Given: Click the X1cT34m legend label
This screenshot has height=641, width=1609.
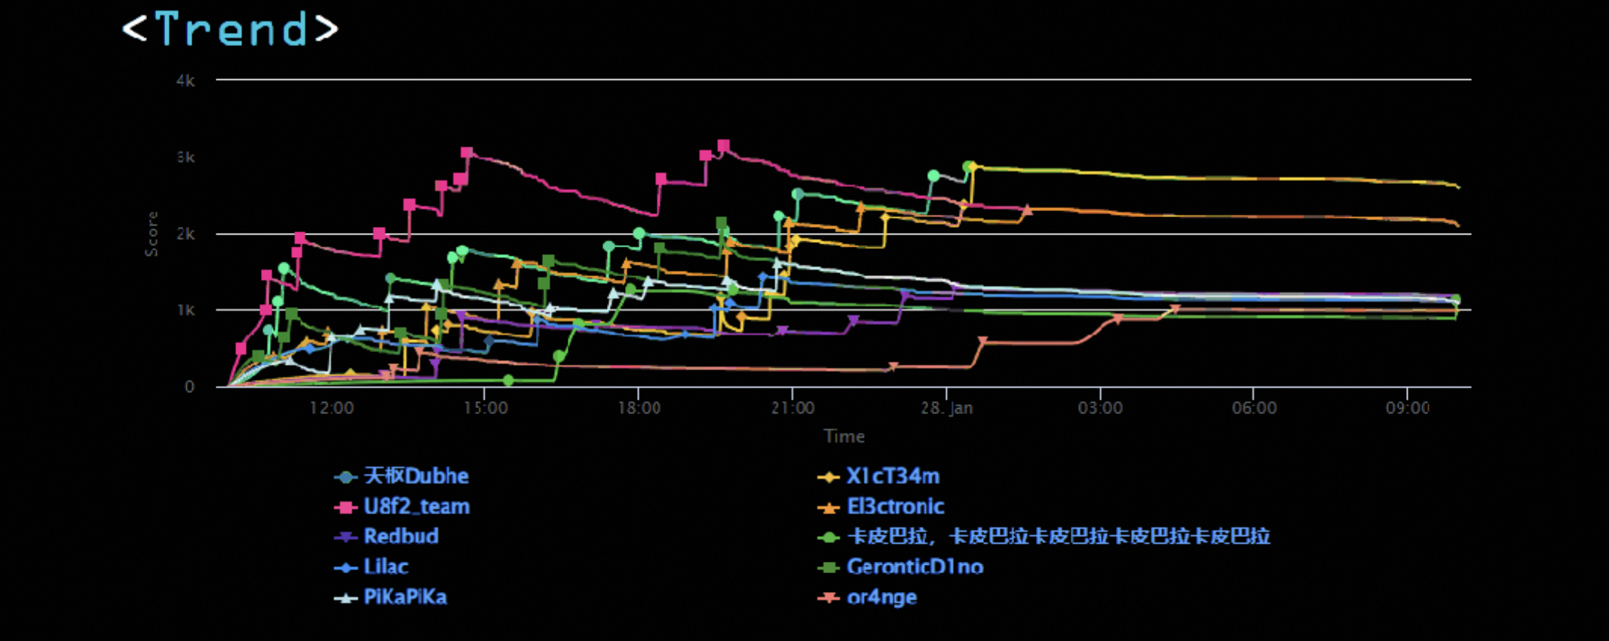Looking at the screenshot, I should [x=893, y=477].
